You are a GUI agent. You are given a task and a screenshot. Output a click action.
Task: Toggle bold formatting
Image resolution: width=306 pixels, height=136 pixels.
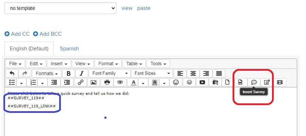pyautogui.click(x=68, y=73)
